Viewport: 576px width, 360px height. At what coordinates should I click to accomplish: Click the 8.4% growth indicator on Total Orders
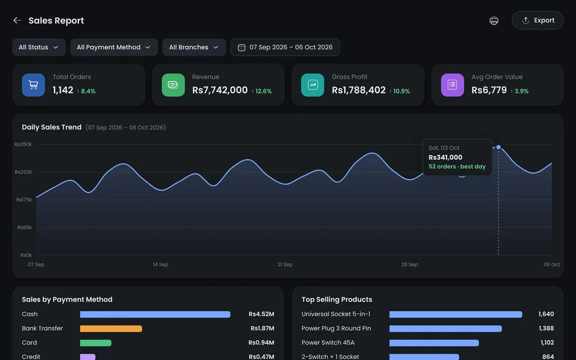click(86, 91)
